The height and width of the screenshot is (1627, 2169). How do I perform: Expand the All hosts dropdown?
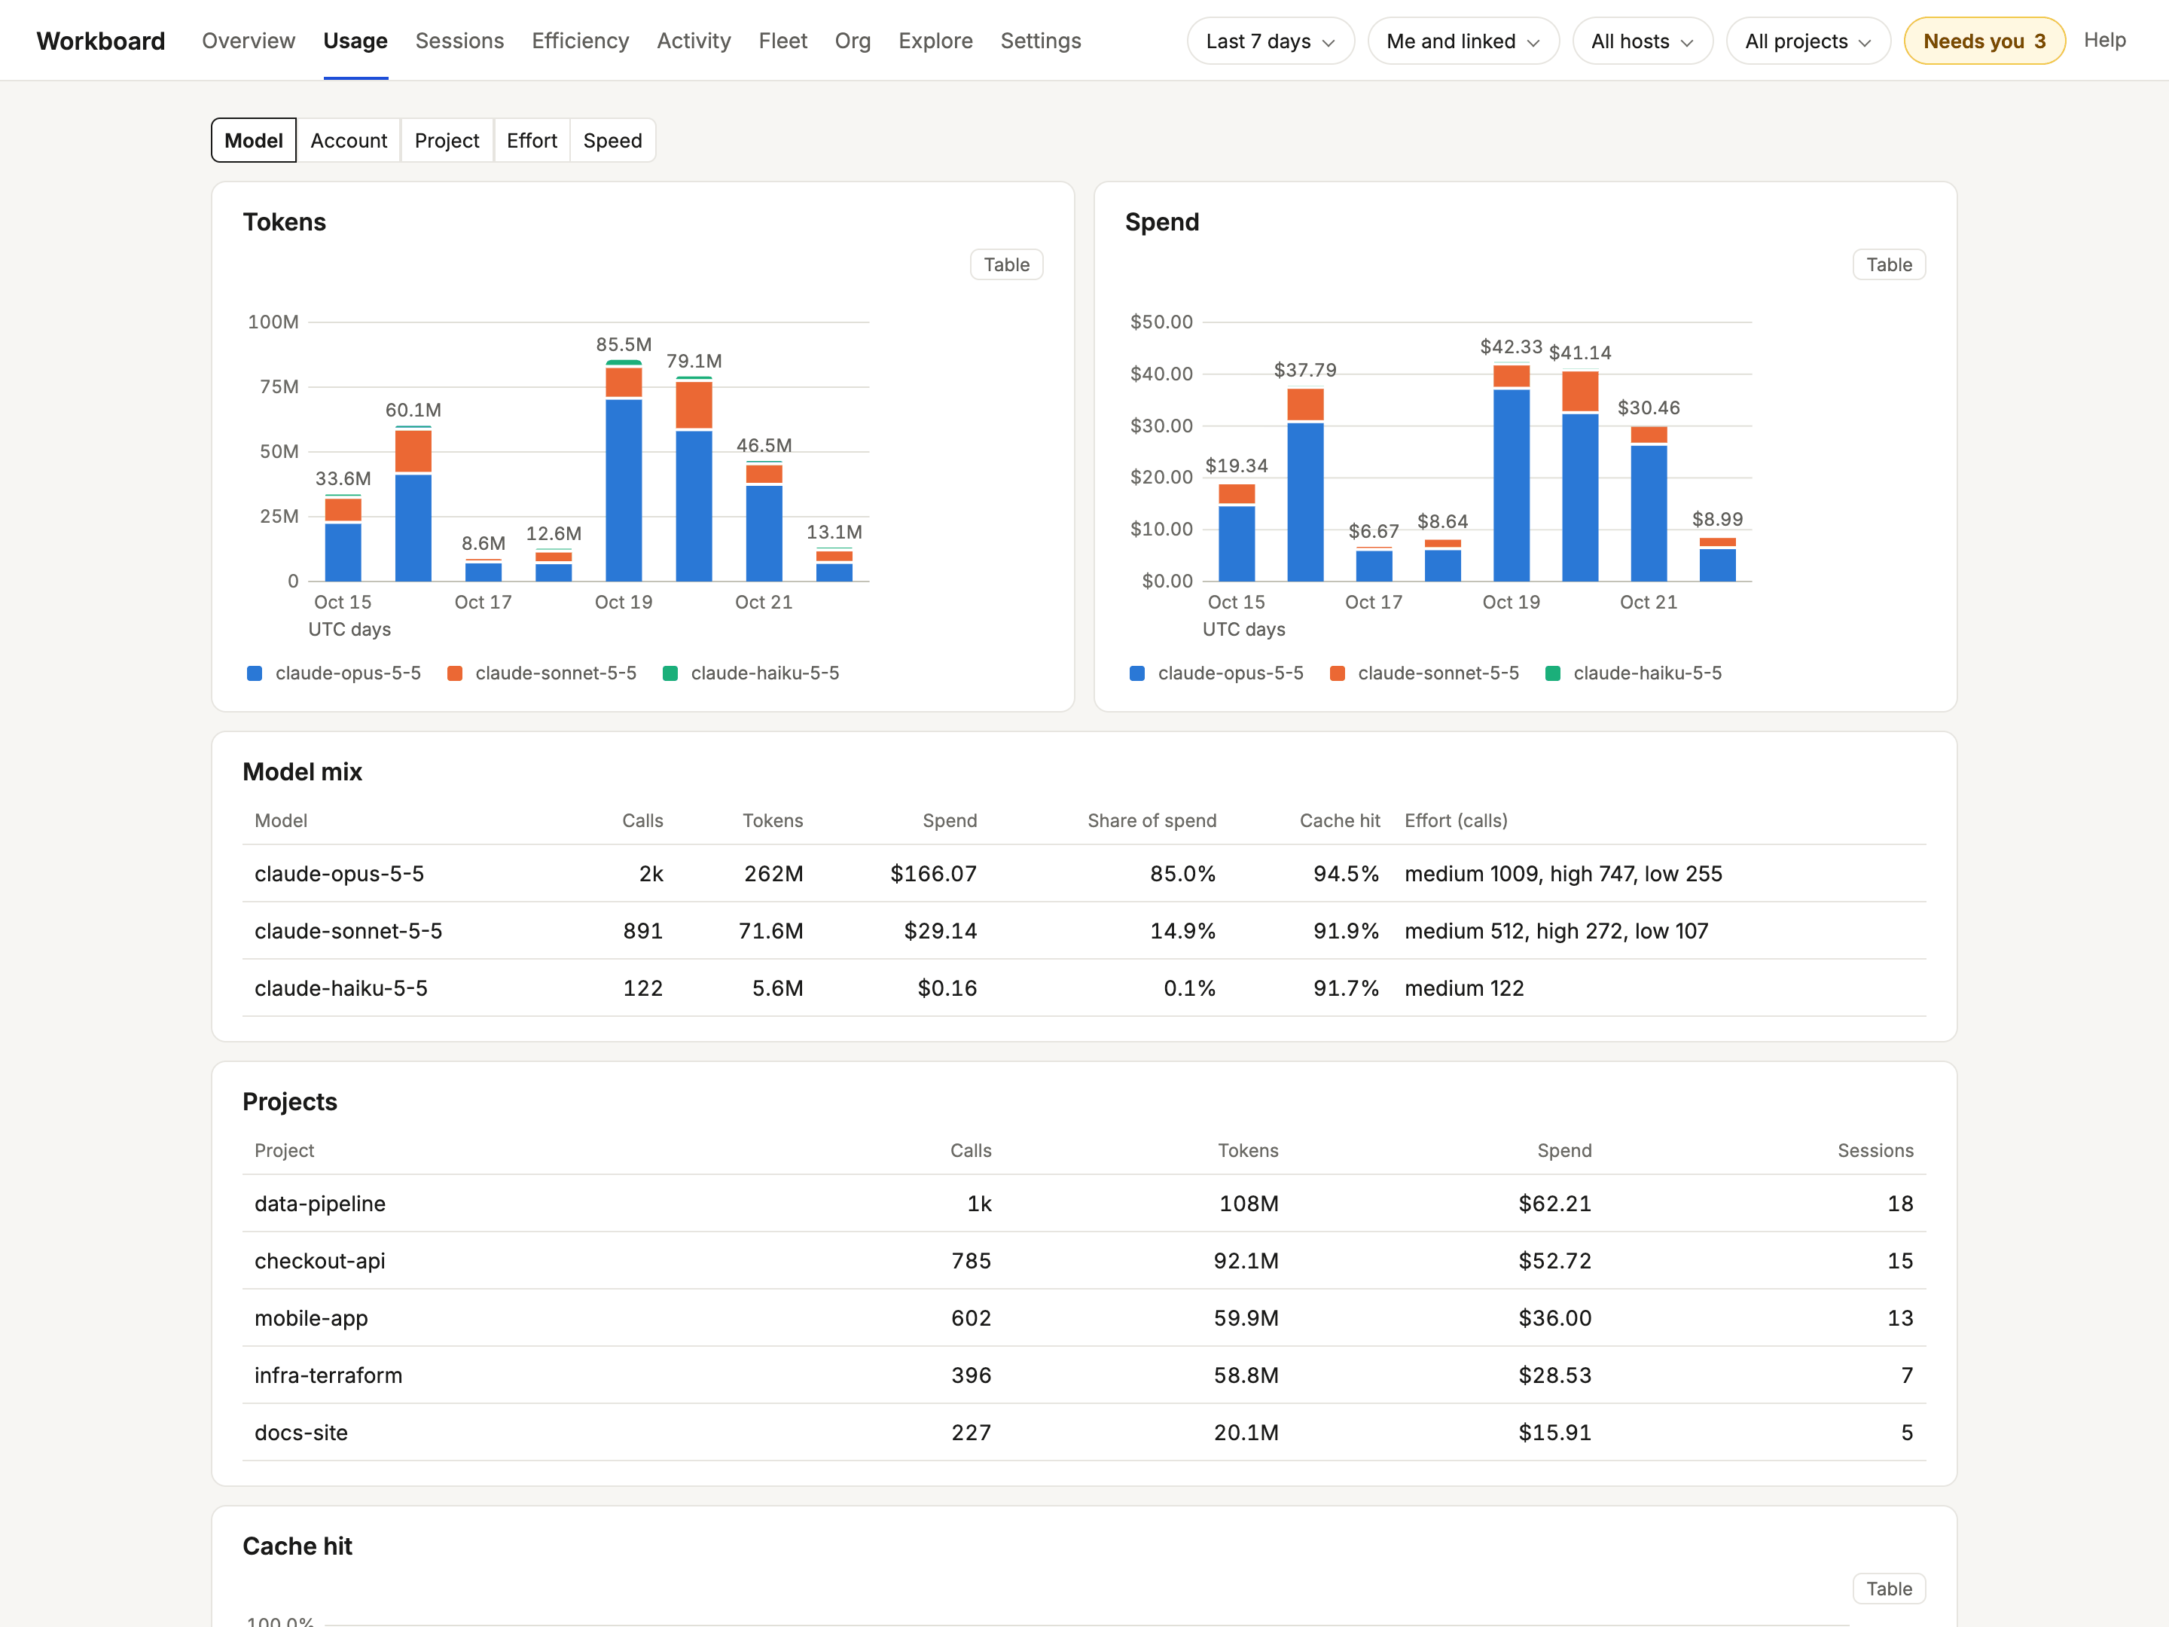click(x=1642, y=41)
